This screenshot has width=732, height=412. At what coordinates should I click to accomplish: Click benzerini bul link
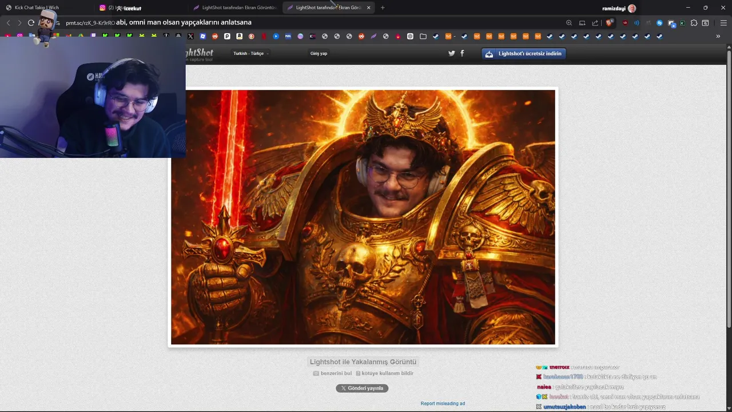pos(332,373)
